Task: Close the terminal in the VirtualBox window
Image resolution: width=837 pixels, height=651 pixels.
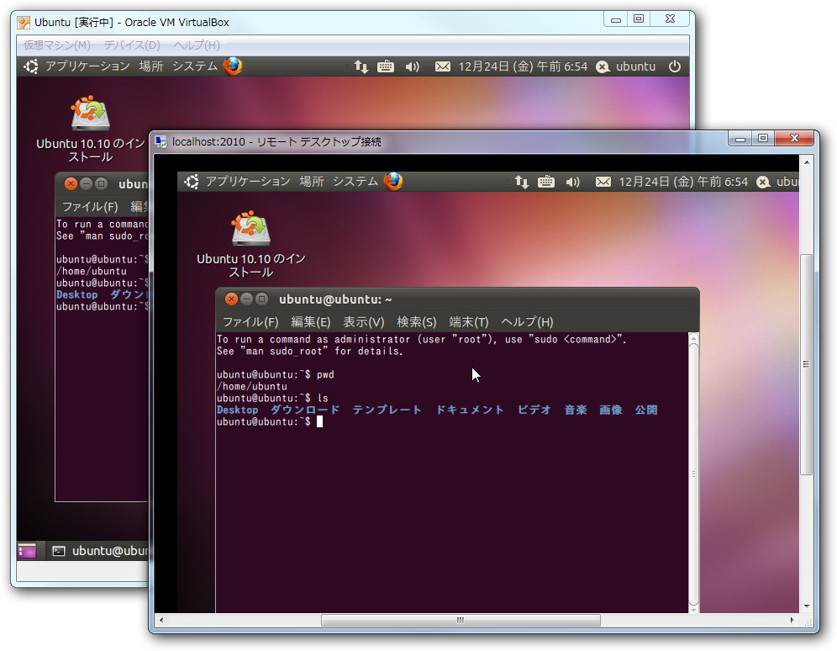Action: point(71,184)
